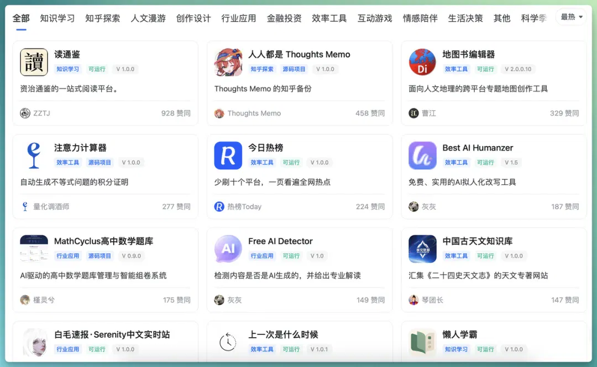Click the author name 量化调酒师
Screen dimensions: 597x367
point(51,206)
